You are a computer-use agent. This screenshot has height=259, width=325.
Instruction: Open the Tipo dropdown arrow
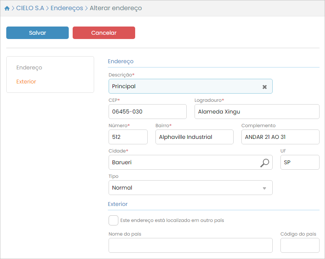(264, 188)
